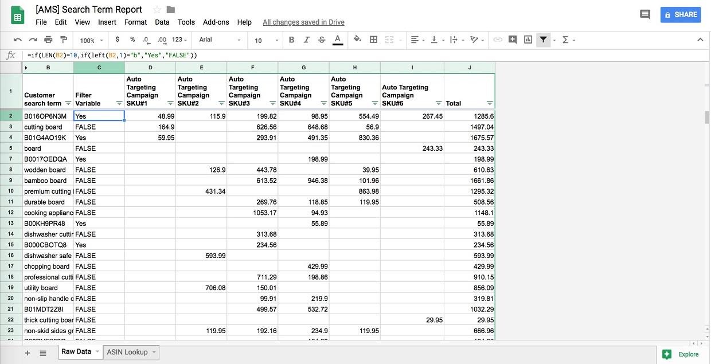Image resolution: width=711 pixels, height=364 pixels.
Task: Open the text color picker
Action: [338, 40]
